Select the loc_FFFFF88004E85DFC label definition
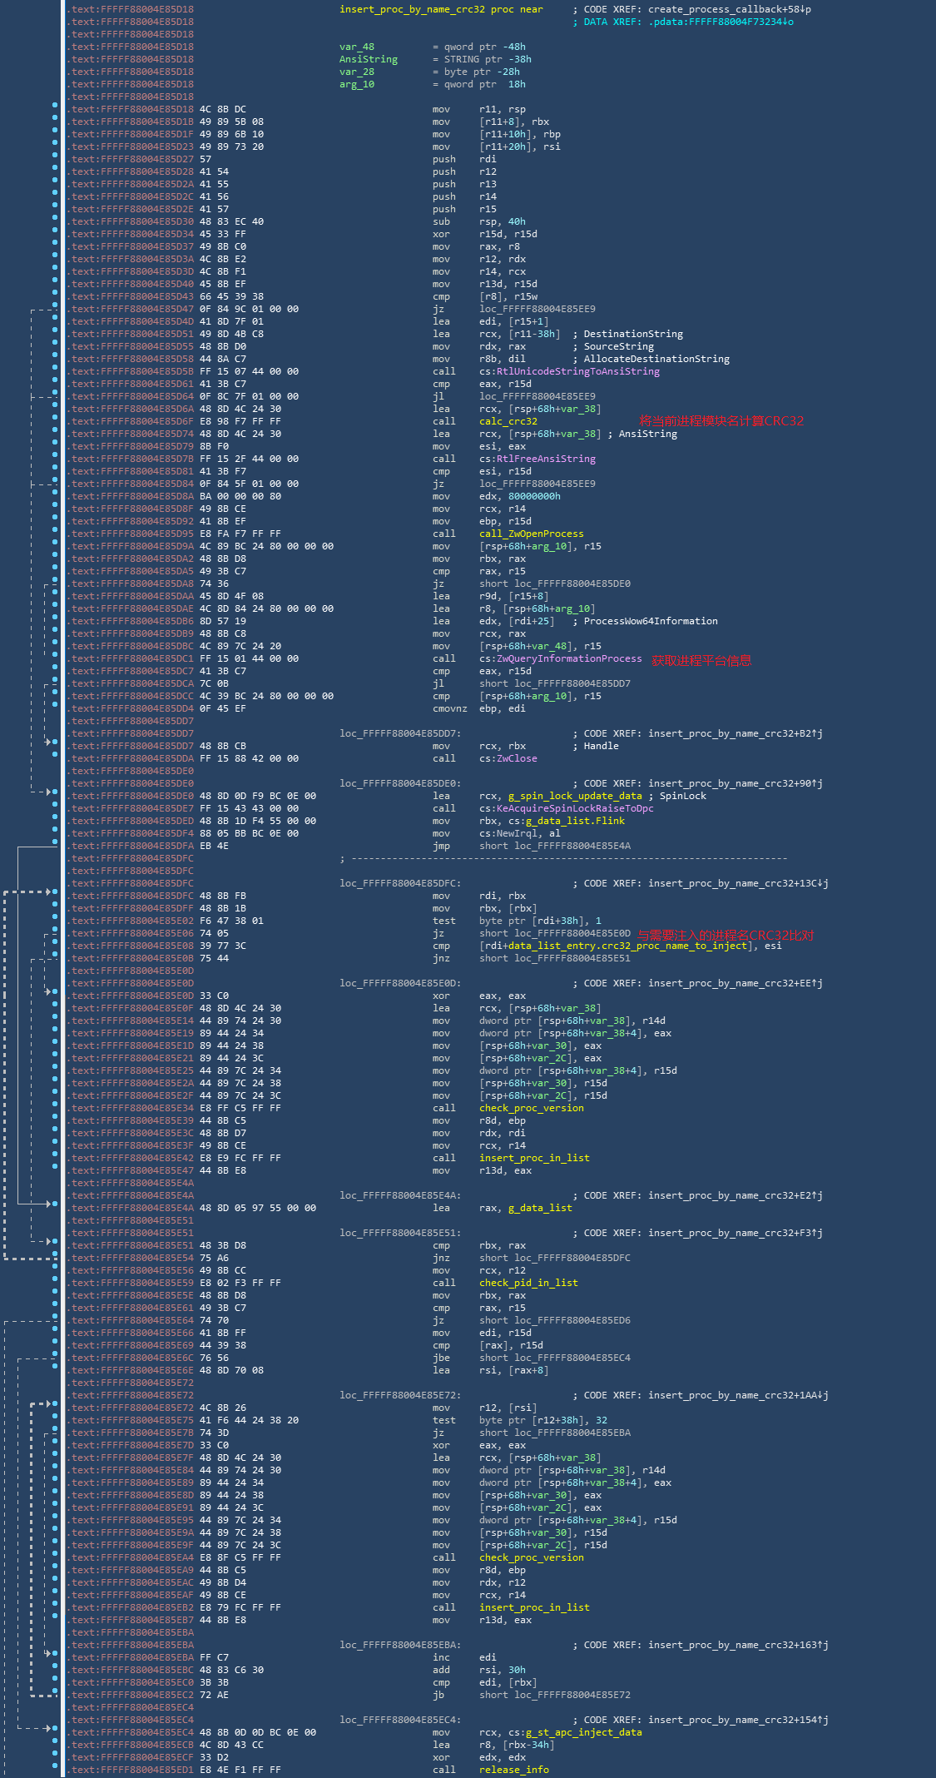This screenshot has height=1778, width=936. [x=399, y=883]
